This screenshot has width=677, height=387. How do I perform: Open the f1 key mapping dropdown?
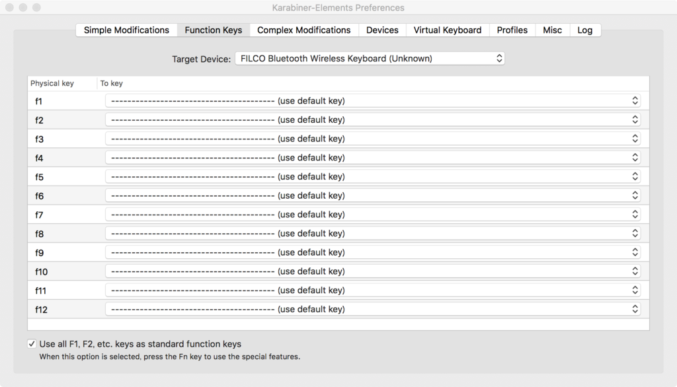[373, 100]
